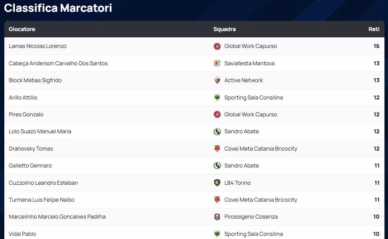Open the L84 Torino team name

pos(237,183)
